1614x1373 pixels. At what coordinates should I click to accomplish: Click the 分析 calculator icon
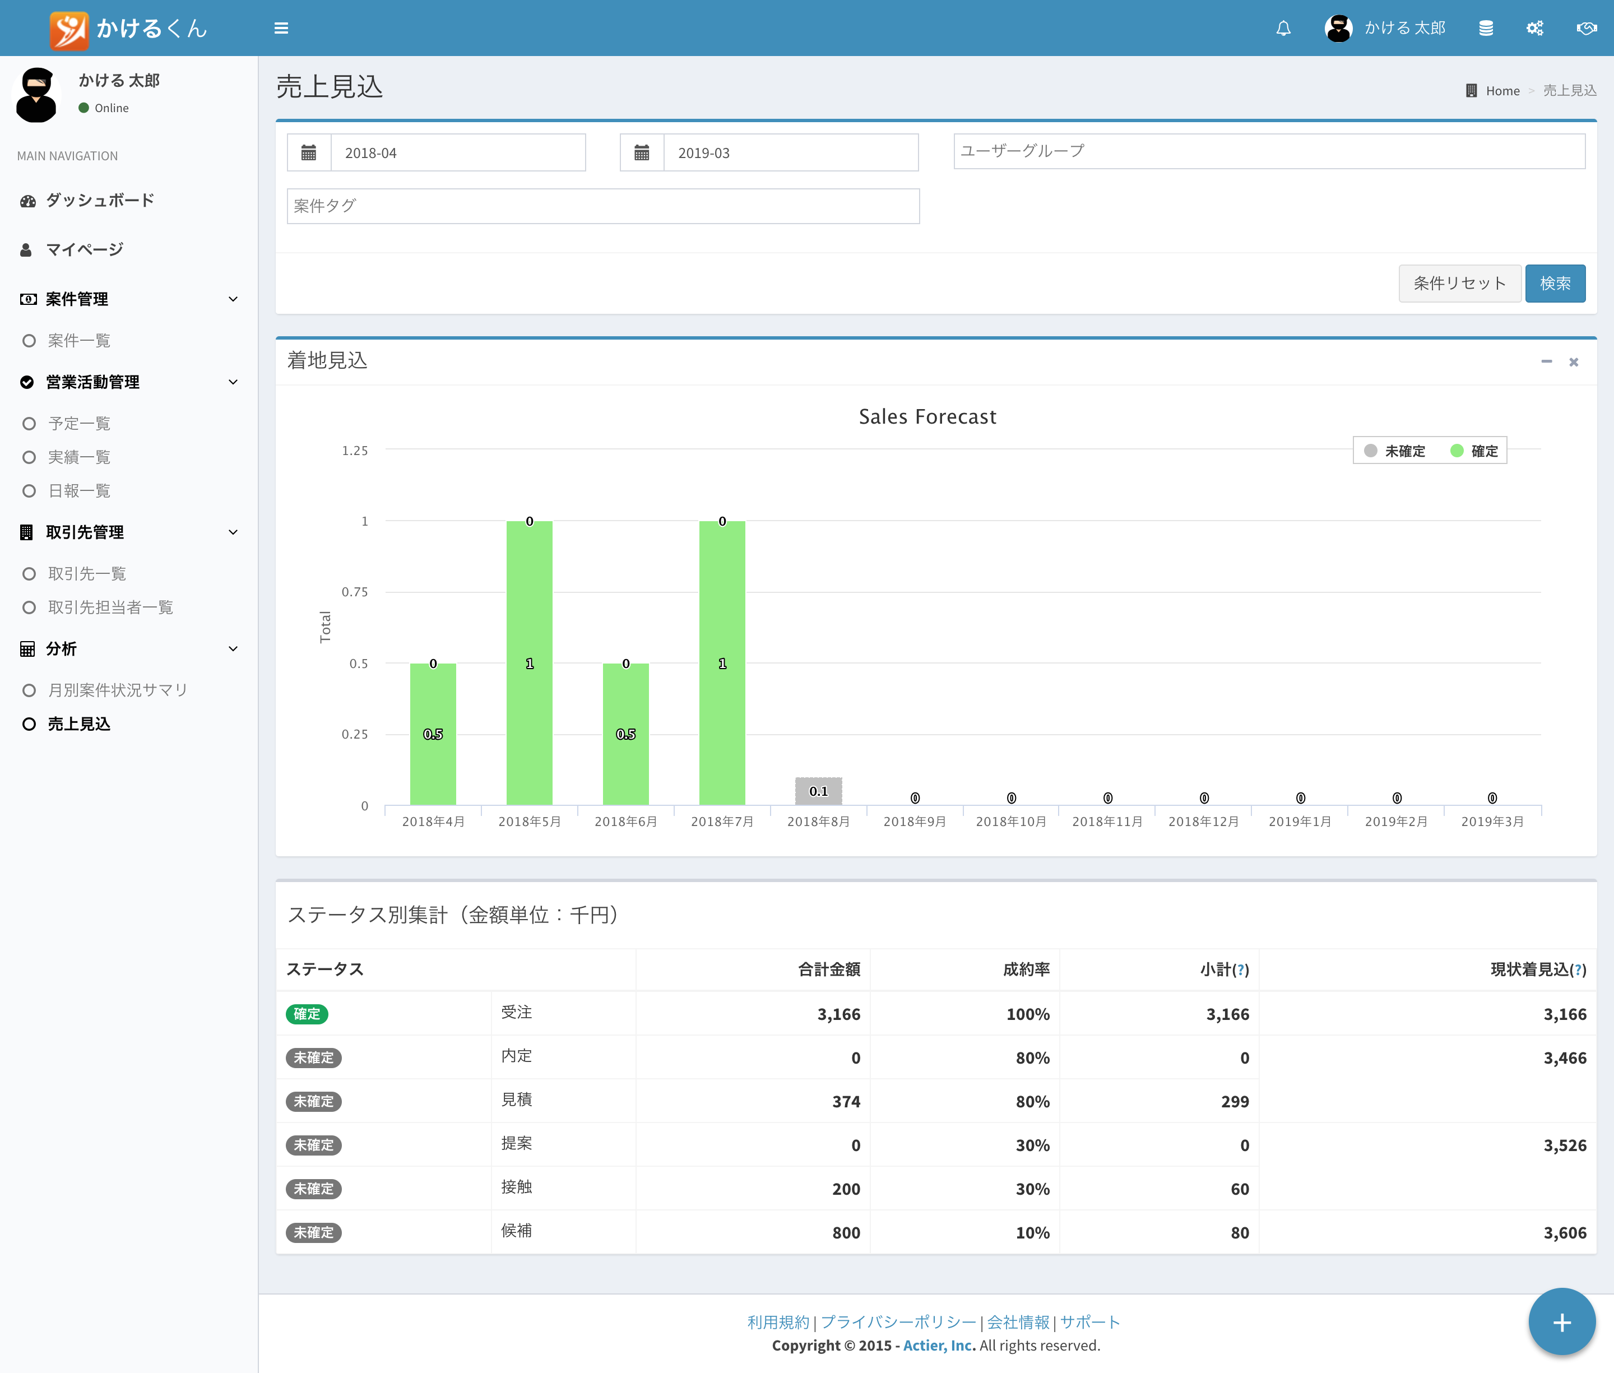pyautogui.click(x=27, y=649)
